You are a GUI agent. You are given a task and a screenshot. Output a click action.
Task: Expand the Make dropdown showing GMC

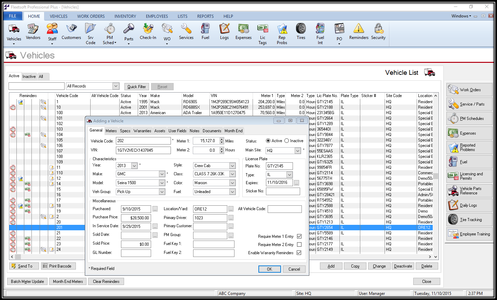pos(162,174)
